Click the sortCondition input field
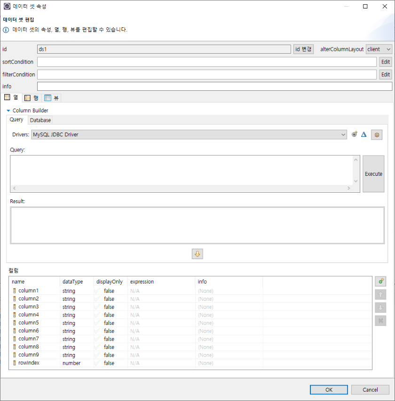Screen dimensions: 395x401 207,62
